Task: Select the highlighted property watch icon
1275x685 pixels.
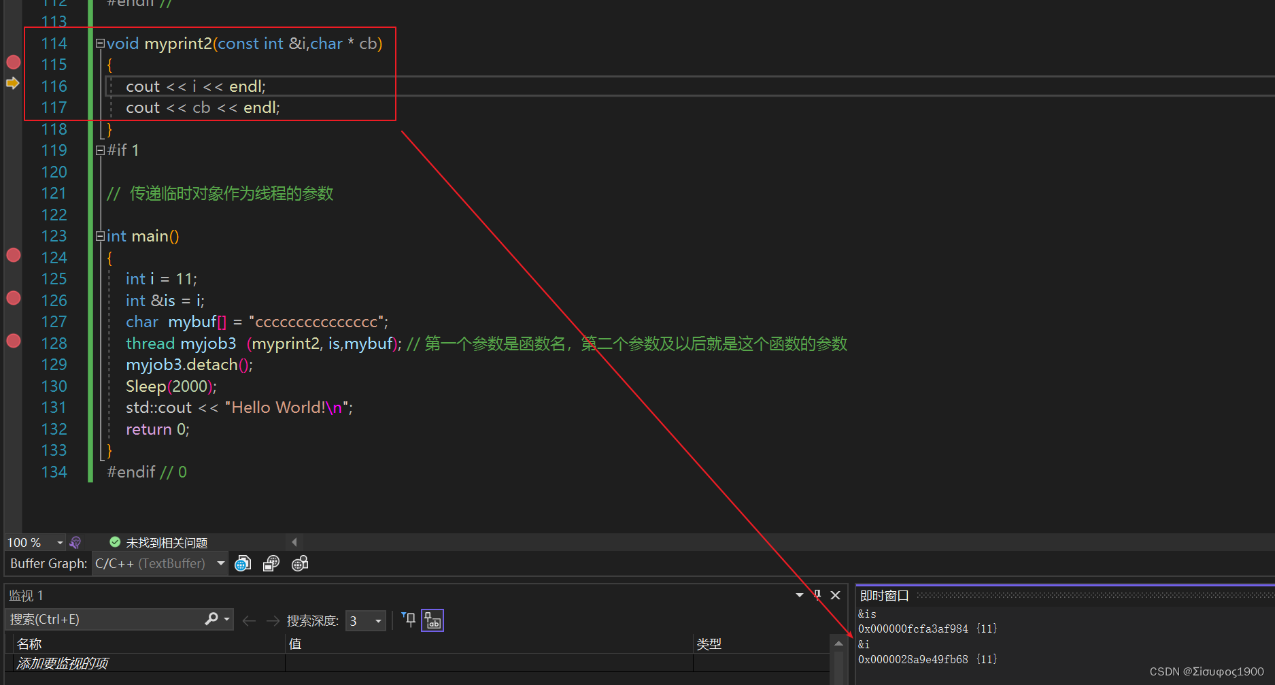Action: (432, 620)
